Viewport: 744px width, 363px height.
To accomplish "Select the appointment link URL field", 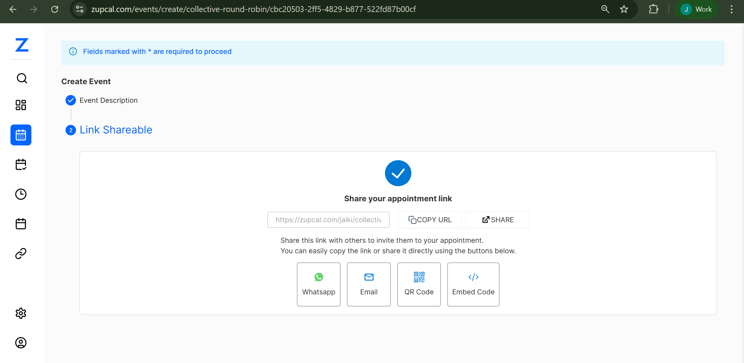I will coord(328,220).
